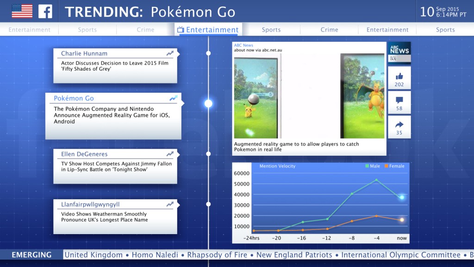The width and height of the screenshot is (474, 267).
Task: Click 'Rhapsody of Fire' in the Emerging ticker
Action: click(217, 255)
